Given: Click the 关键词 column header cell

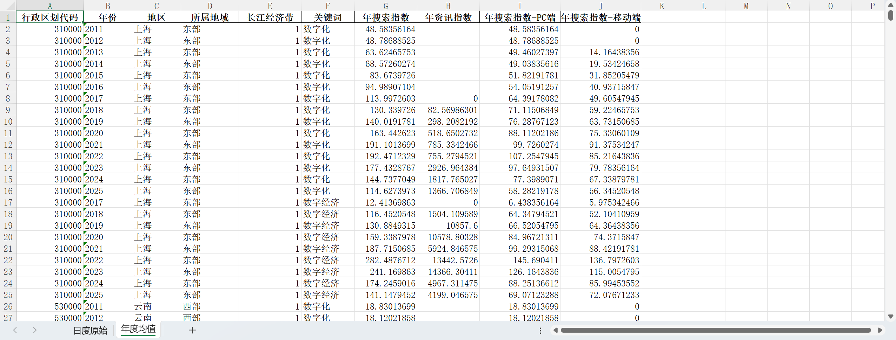Looking at the screenshot, I should coord(328,17).
